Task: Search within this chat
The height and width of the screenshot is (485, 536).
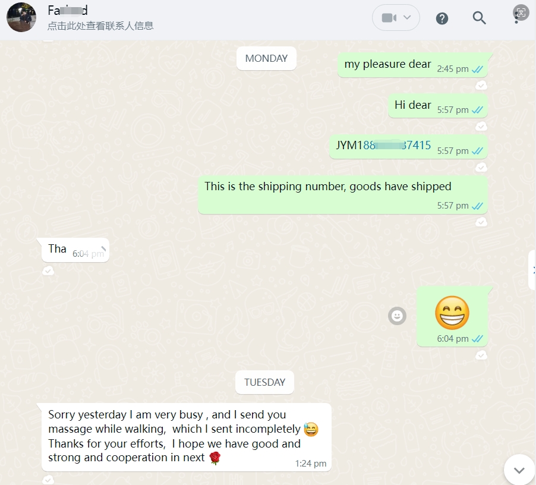Action: coord(480,18)
